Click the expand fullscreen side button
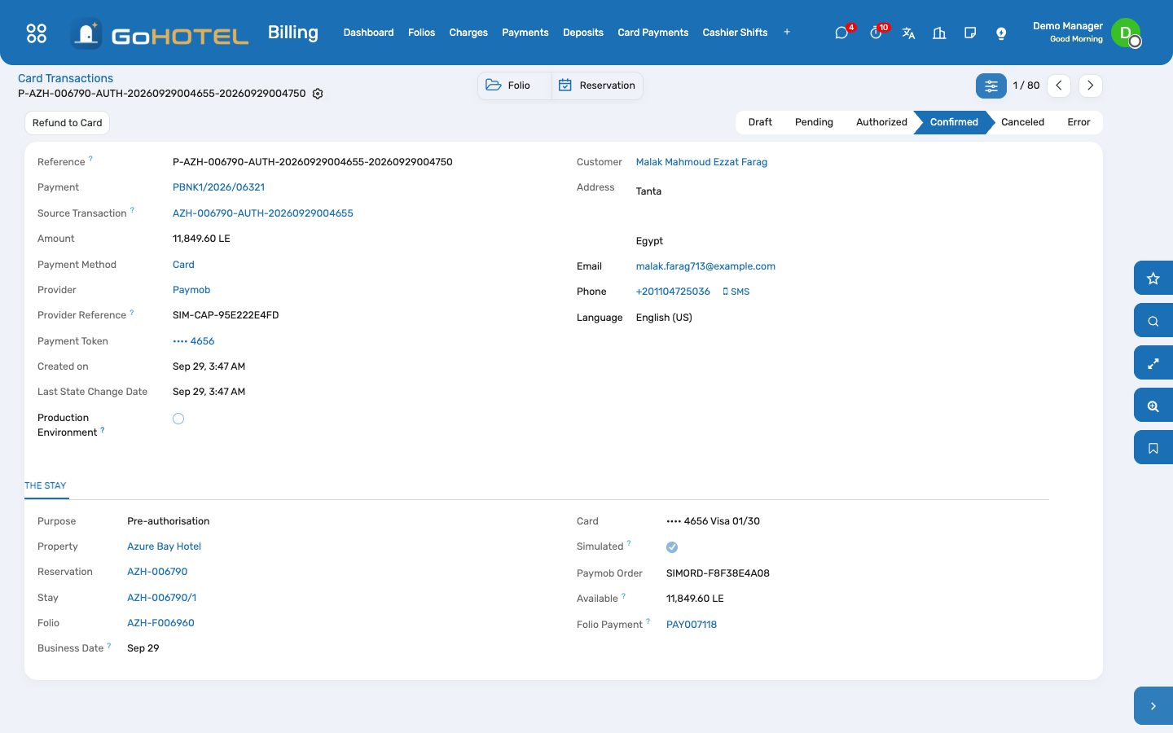Image resolution: width=1173 pixels, height=733 pixels. [1153, 363]
